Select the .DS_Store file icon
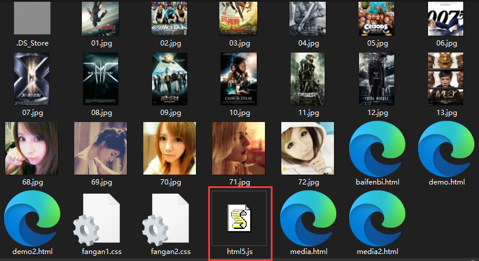 [x=32, y=18]
